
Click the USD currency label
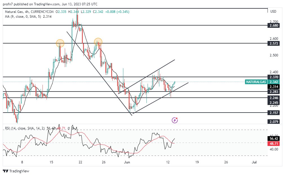point(273,12)
